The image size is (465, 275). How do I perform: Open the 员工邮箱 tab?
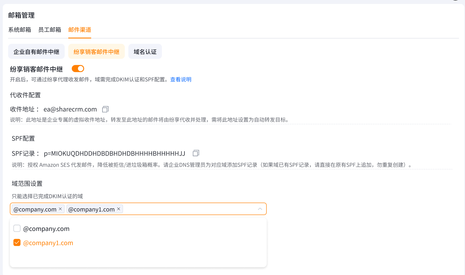click(50, 30)
